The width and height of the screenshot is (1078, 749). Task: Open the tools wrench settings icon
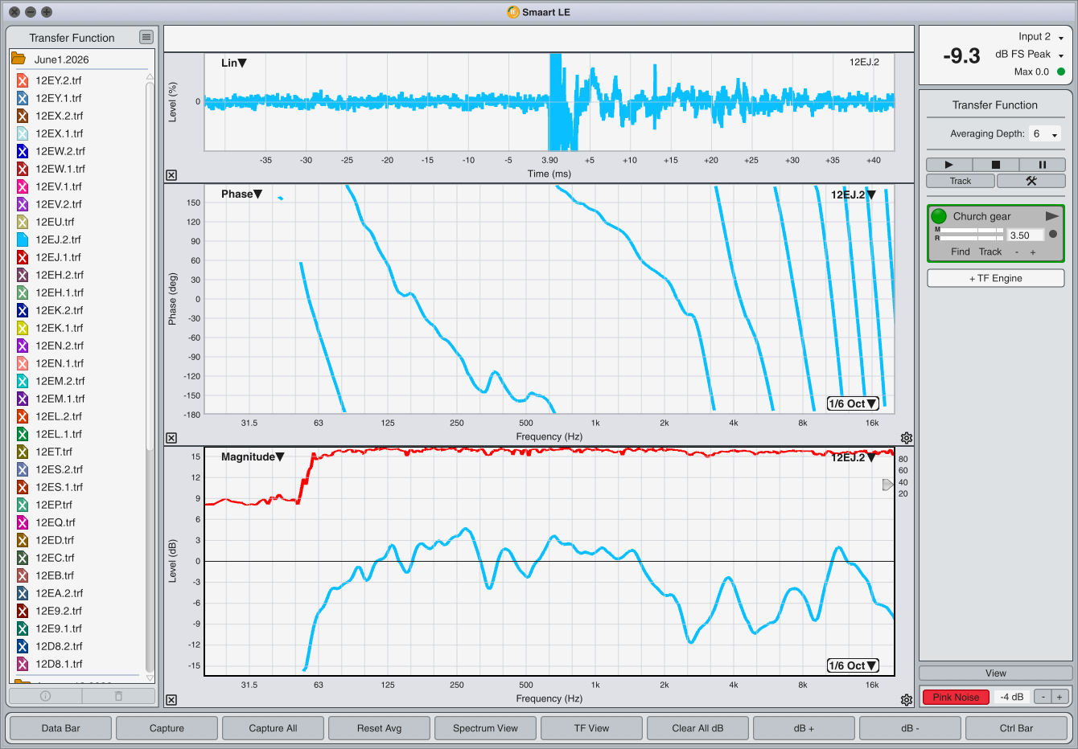point(1031,181)
